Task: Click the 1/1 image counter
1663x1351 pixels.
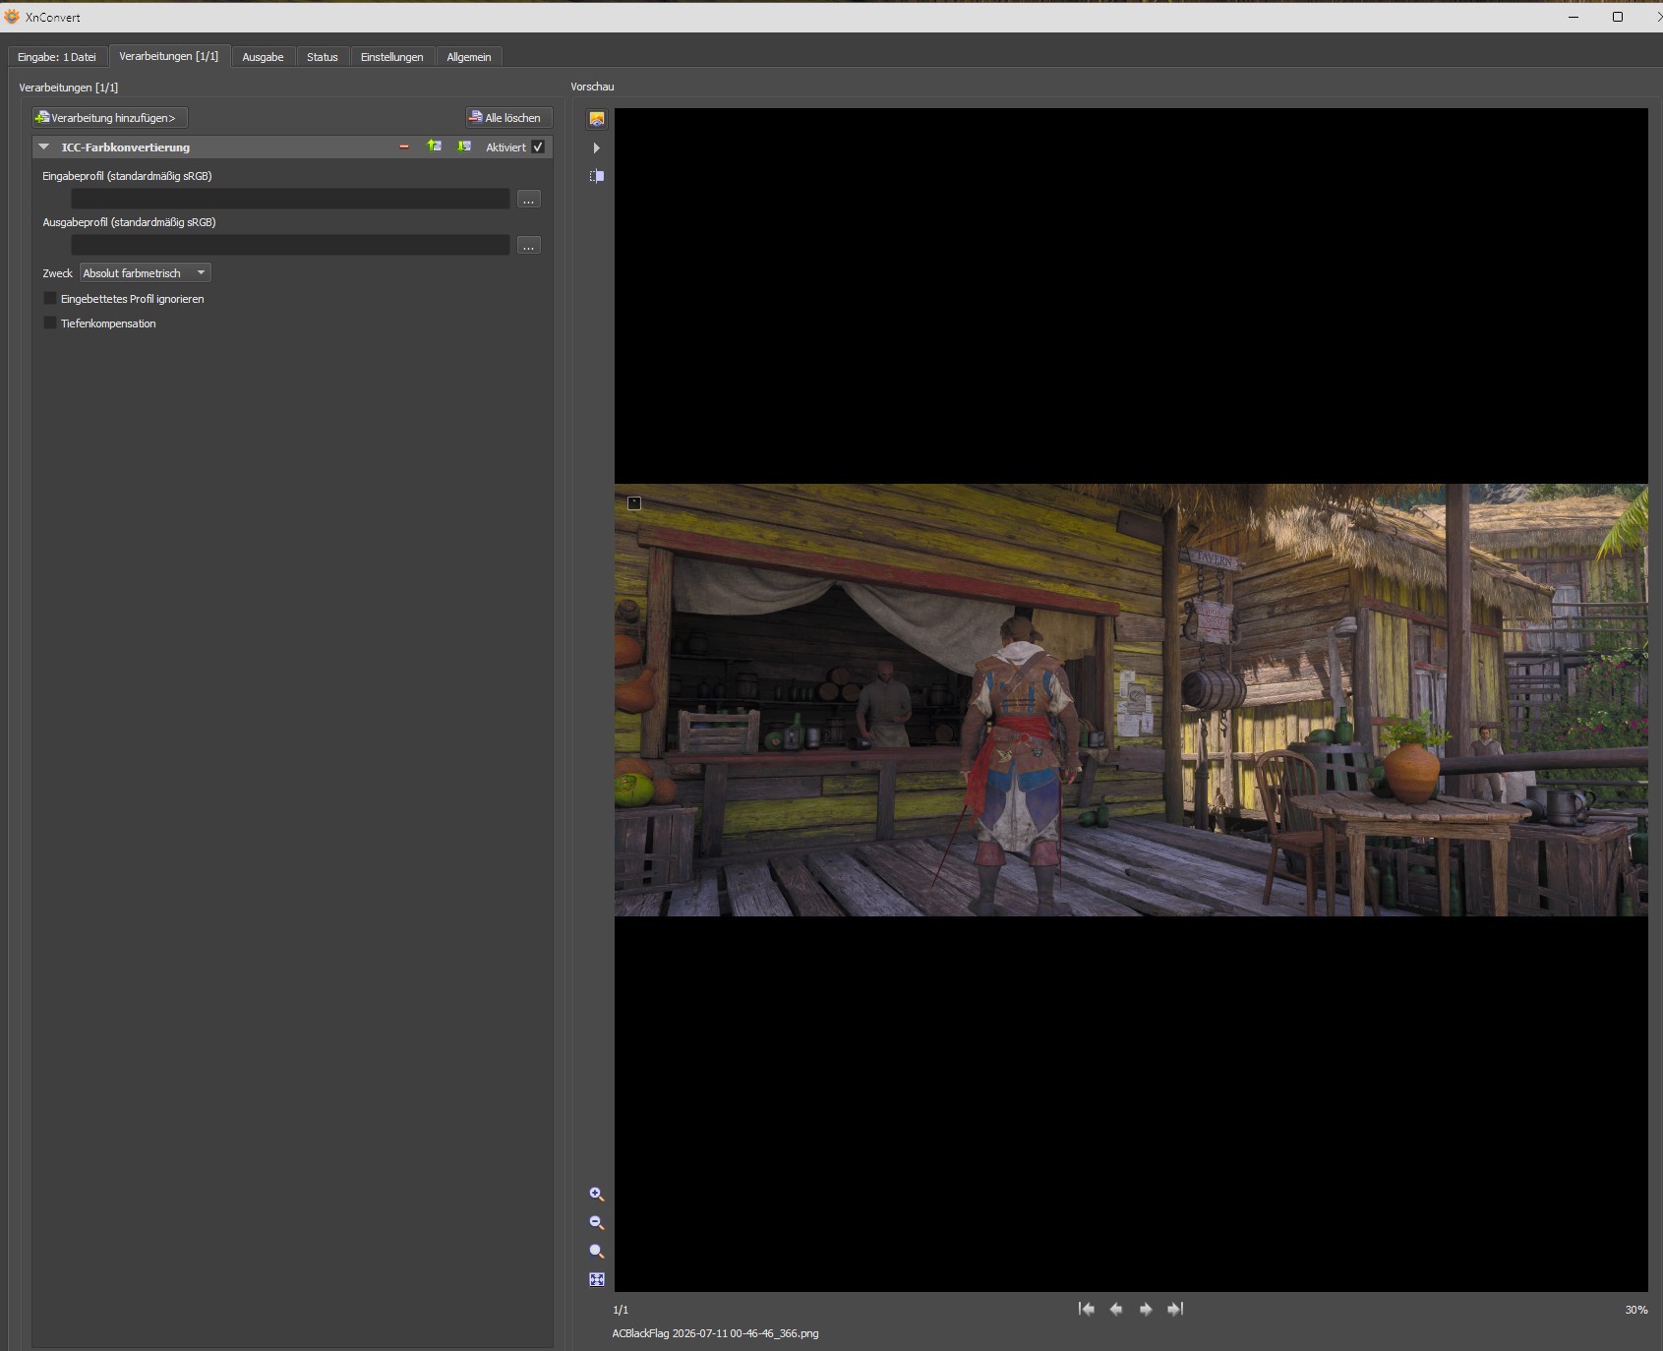Action: coord(621,1310)
